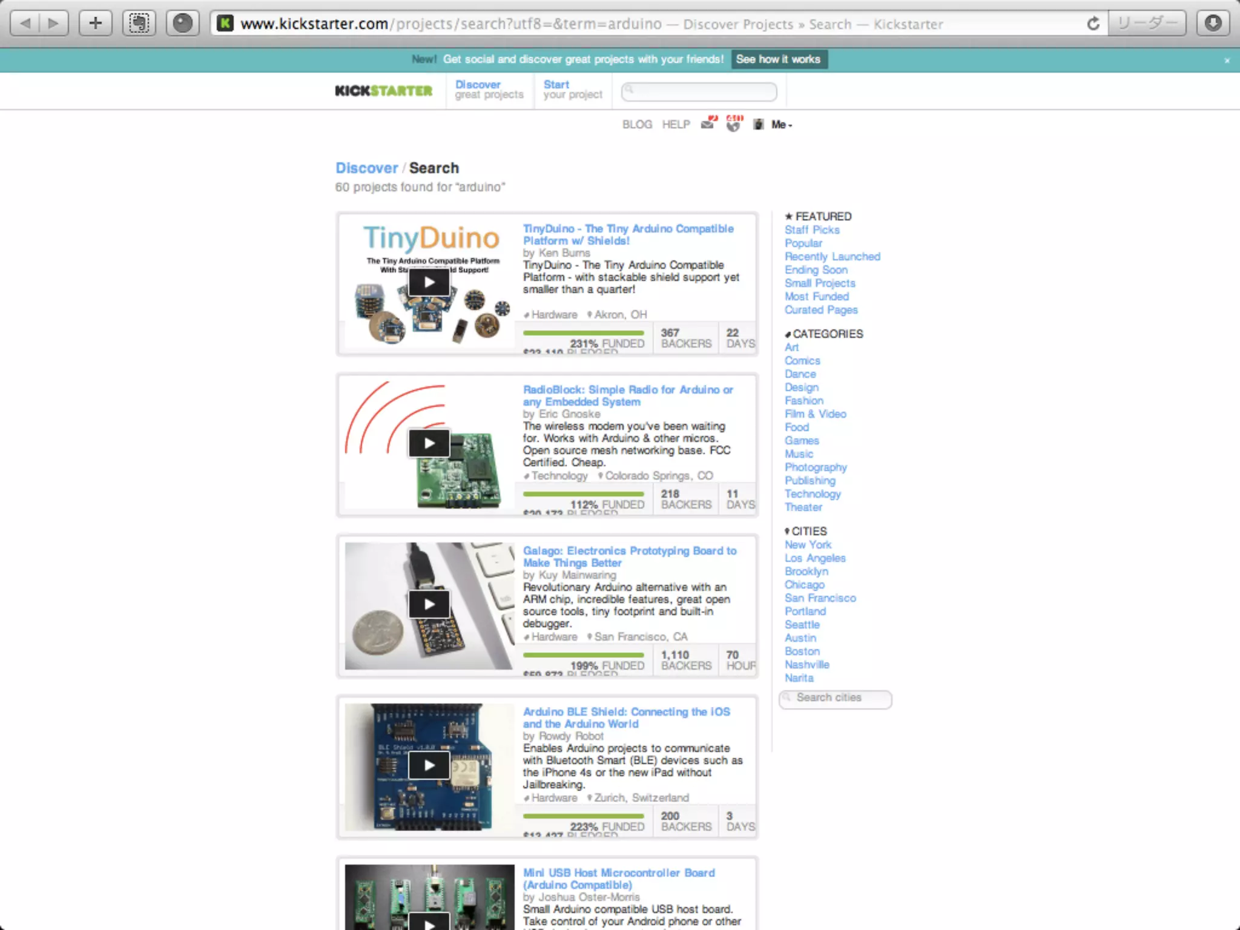Click the browser back arrow button
Image resolution: width=1240 pixels, height=930 pixels.
[x=25, y=24]
